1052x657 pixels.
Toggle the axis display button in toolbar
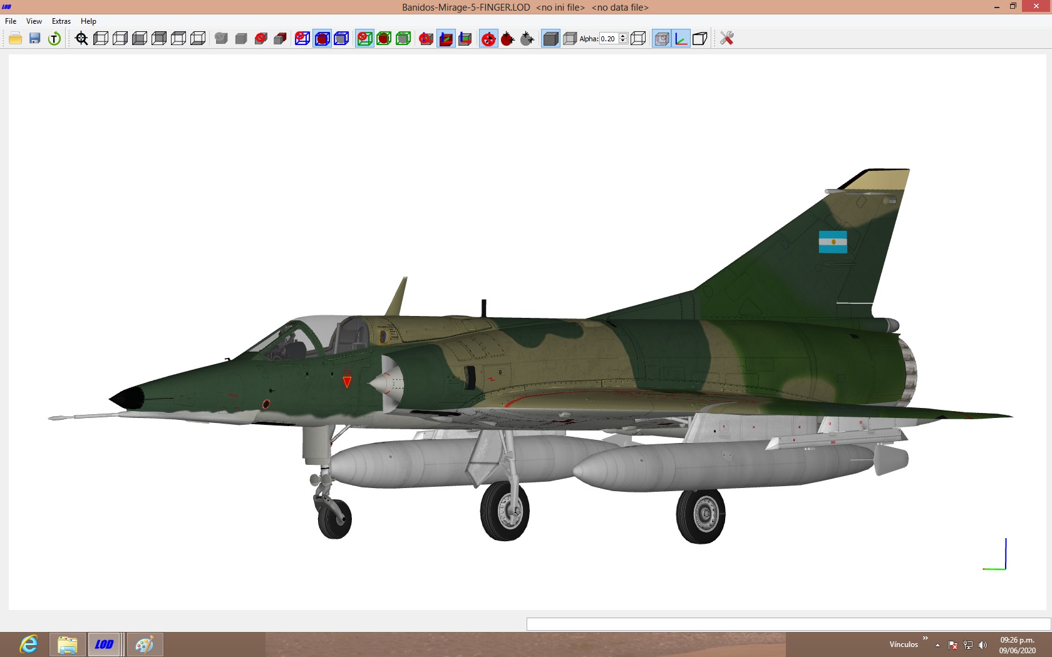(681, 38)
